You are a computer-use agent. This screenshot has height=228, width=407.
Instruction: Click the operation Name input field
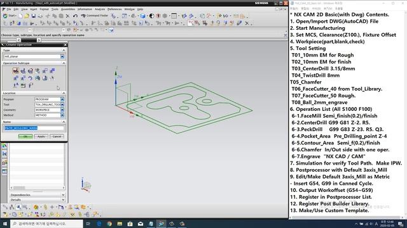(x=34, y=128)
